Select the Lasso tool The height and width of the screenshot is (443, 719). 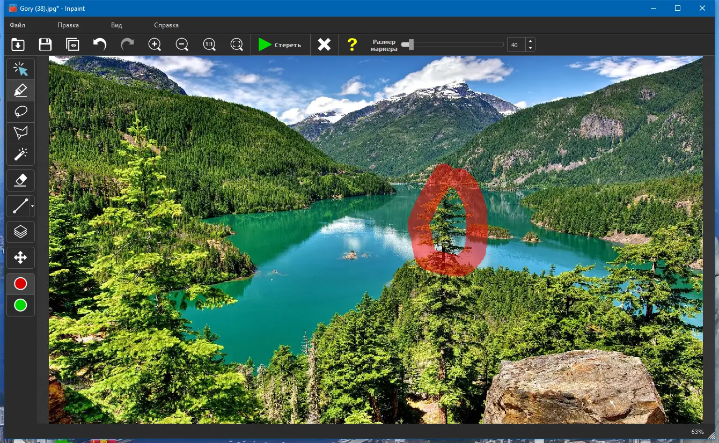coord(20,112)
